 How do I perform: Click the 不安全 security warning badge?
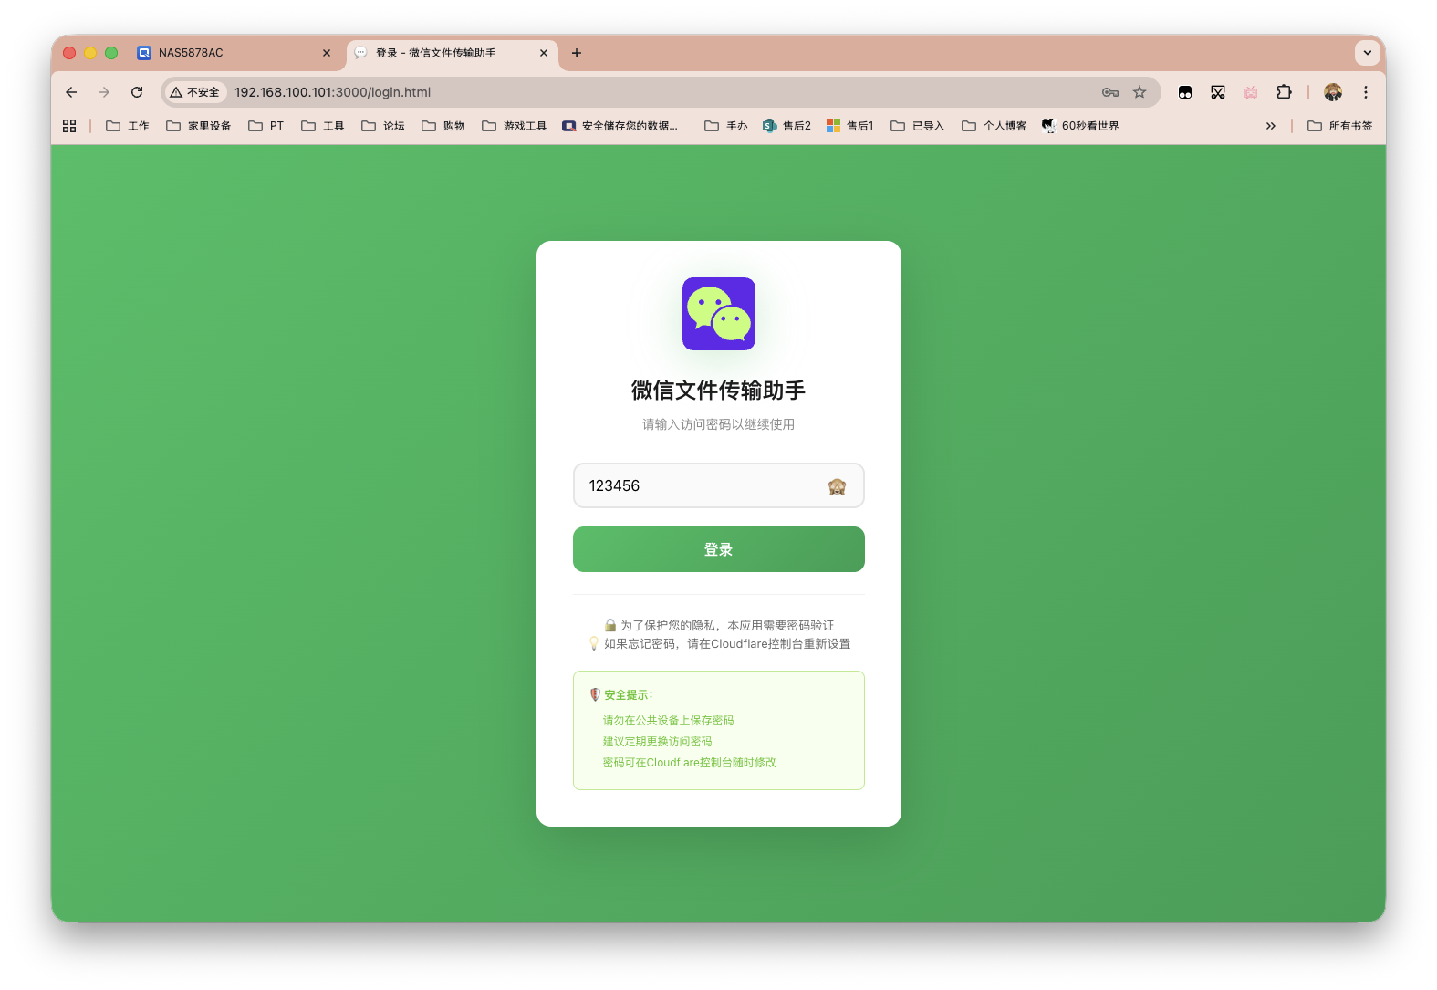[x=195, y=92]
